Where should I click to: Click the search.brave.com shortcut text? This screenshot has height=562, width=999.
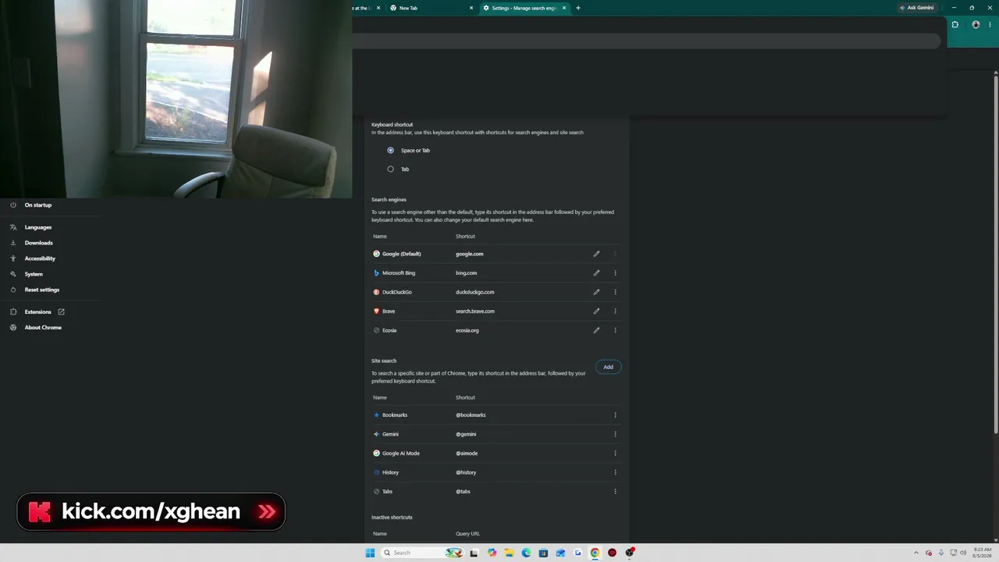point(475,311)
